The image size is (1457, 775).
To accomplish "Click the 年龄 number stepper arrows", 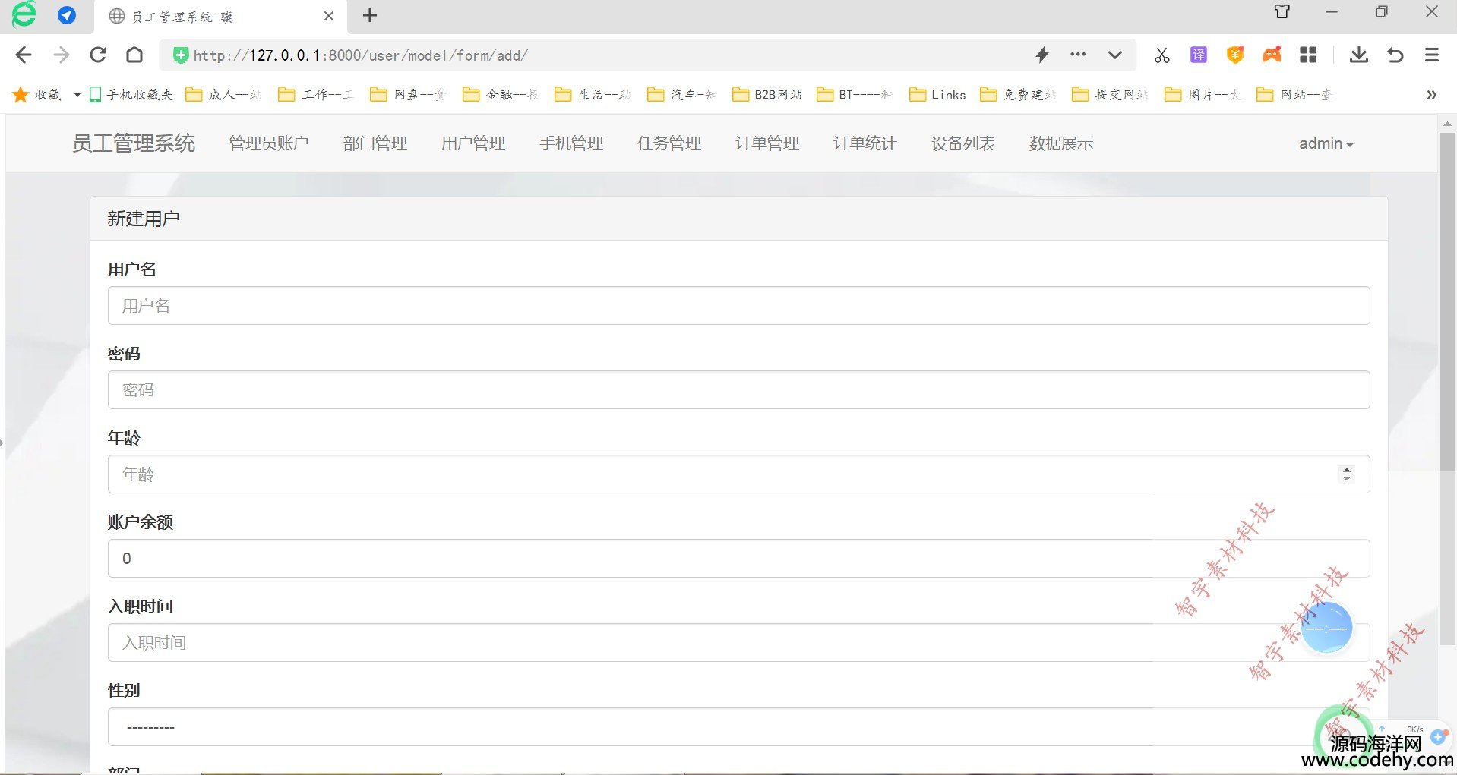I will [x=1346, y=474].
